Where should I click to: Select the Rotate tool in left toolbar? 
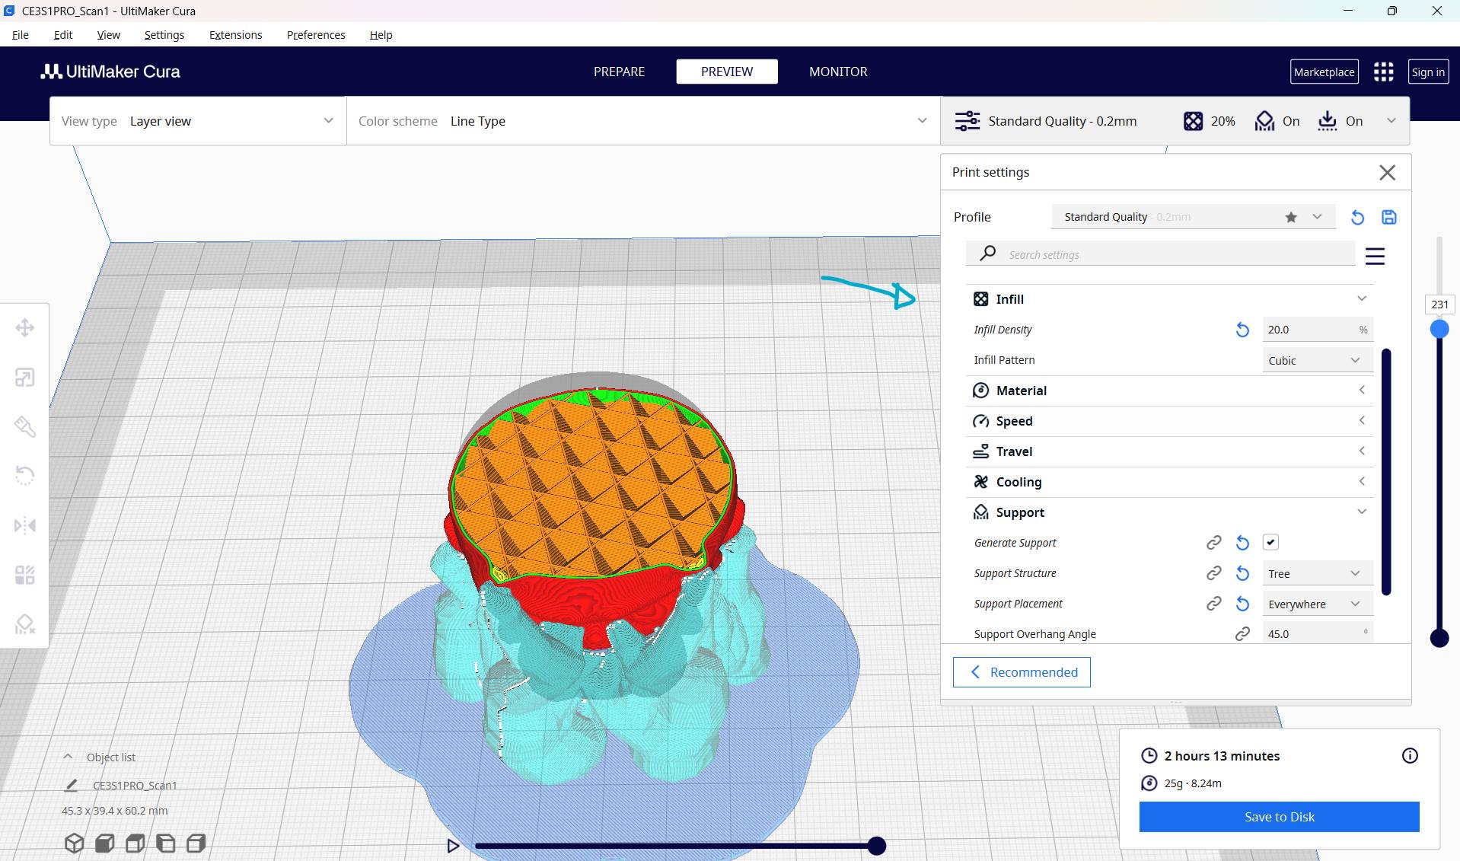tap(25, 476)
